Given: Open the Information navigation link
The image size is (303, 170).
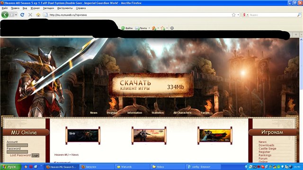Looking at the screenshot, I should pos(134,112).
